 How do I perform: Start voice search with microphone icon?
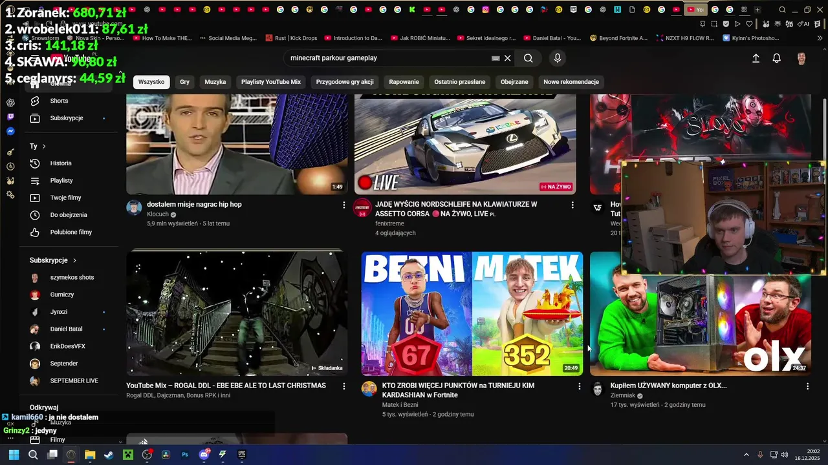tap(558, 58)
